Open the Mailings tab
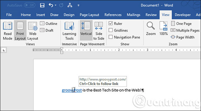 [x=134, y=15]
